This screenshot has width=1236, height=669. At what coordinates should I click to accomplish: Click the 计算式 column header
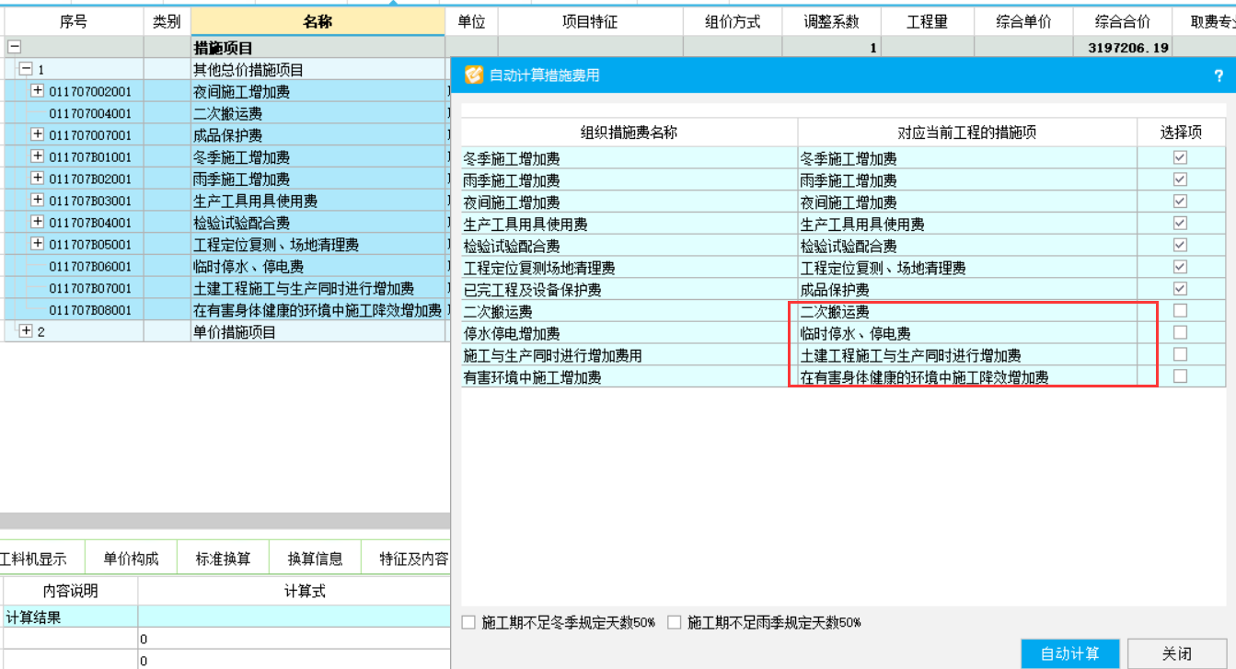click(x=305, y=591)
